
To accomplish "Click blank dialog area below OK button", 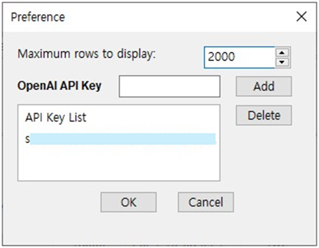I will [129, 227].
